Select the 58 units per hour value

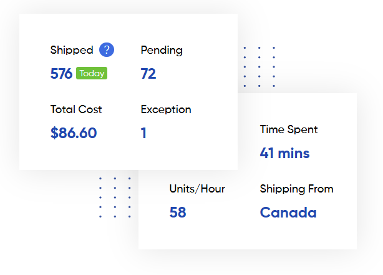(x=178, y=212)
